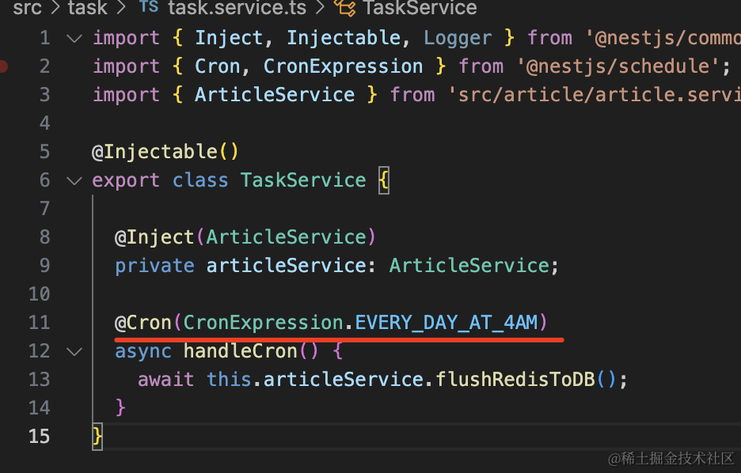Image resolution: width=741 pixels, height=473 pixels.
Task: Open the TaskService symbol breadcrumb
Action: click(x=420, y=9)
